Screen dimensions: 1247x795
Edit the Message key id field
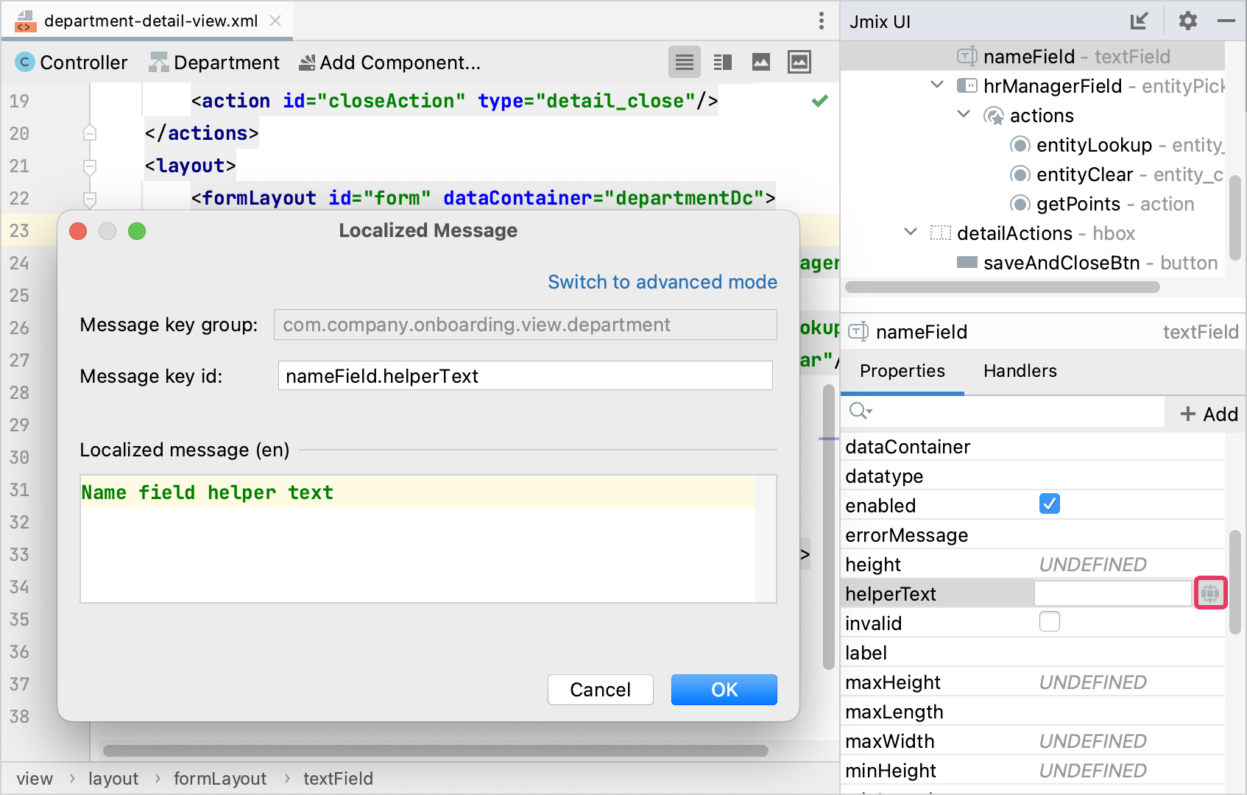pos(526,376)
